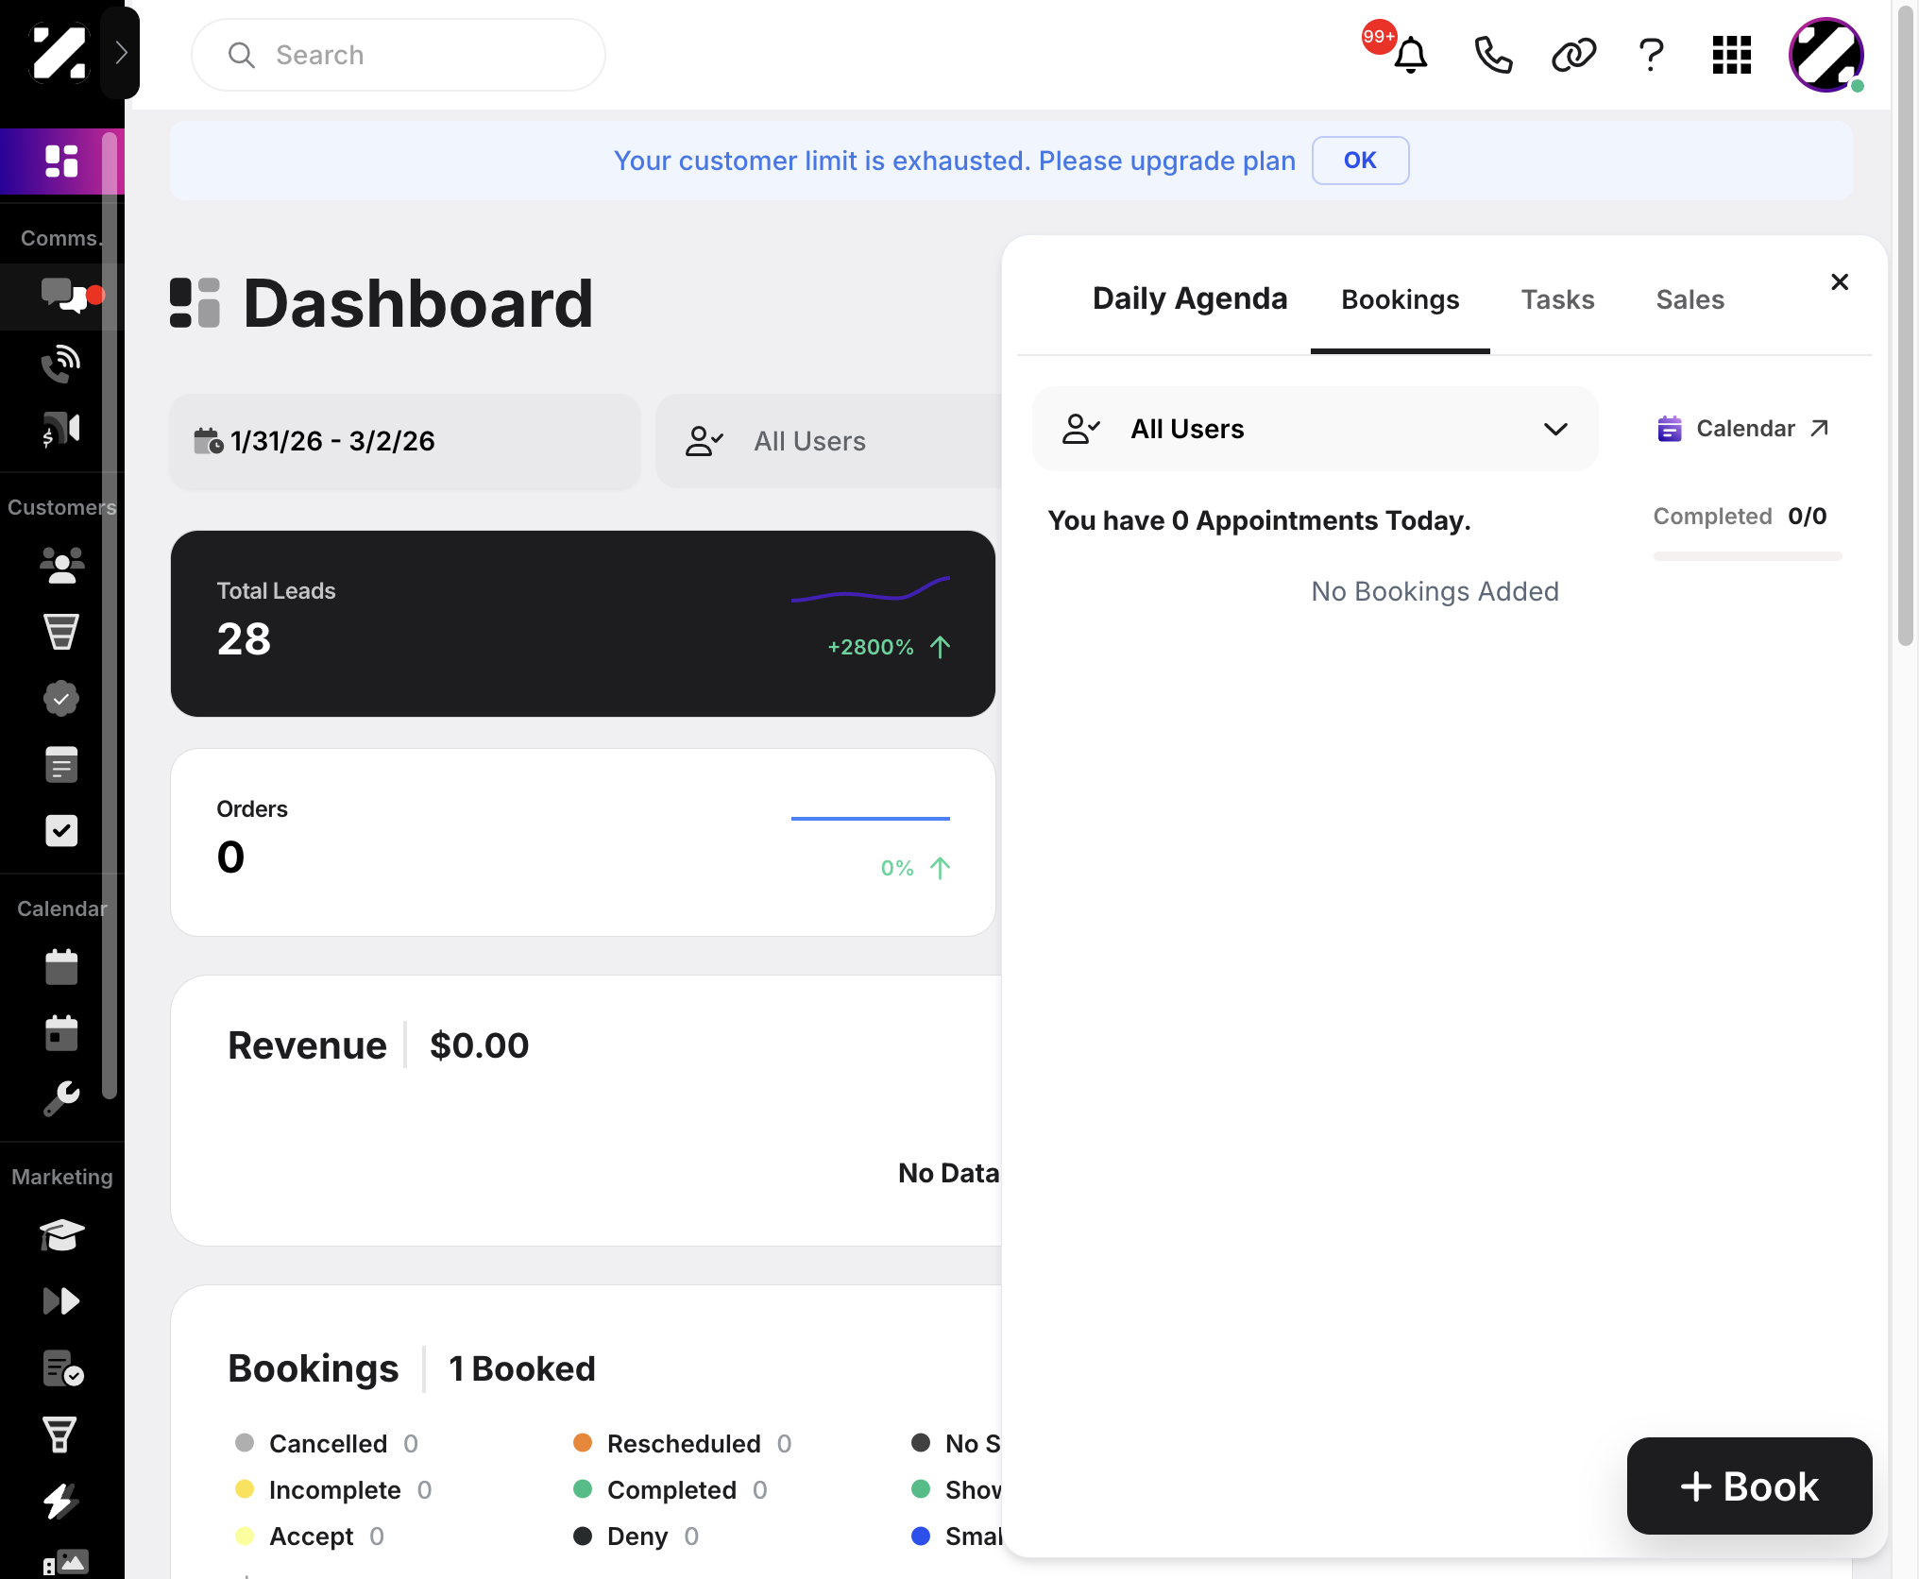The image size is (1919, 1579).
Task: Switch to the Sales tab
Action: point(1690,300)
